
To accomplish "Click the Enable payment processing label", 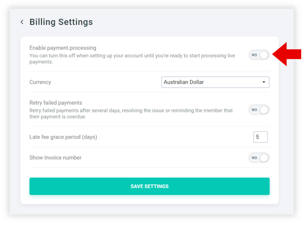I will [x=63, y=48].
